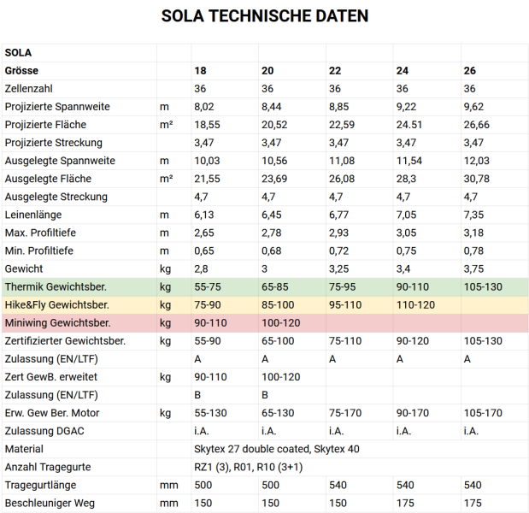
Task: Select the value '2,93' cell
Action: click(x=338, y=233)
